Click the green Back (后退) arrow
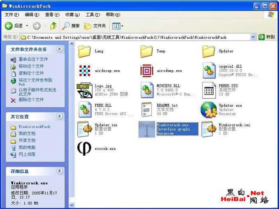The image size is (279, 209). pos(8,26)
